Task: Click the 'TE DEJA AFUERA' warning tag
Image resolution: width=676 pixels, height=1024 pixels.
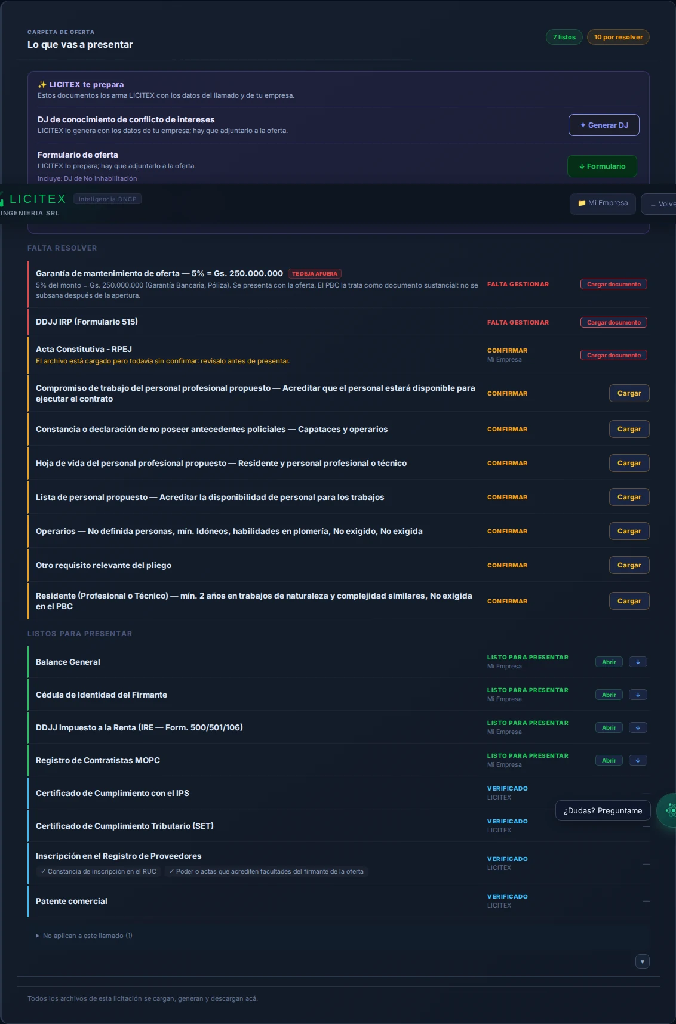Action: (x=315, y=274)
